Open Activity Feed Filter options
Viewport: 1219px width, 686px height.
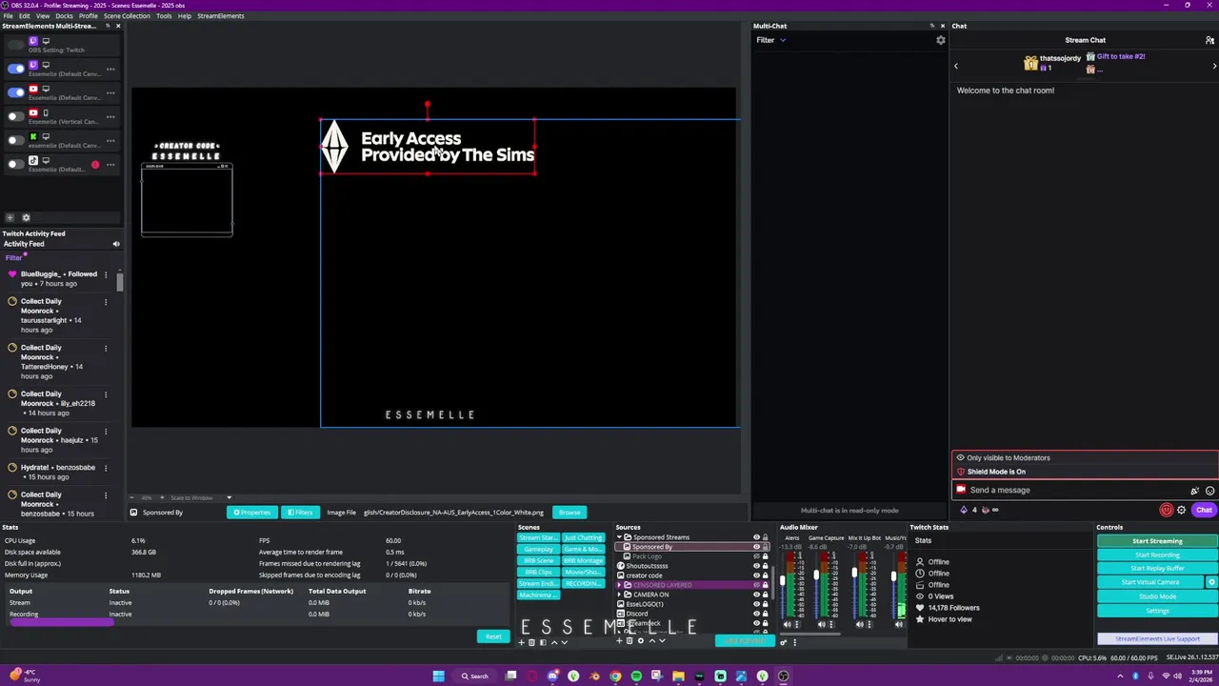[13, 257]
